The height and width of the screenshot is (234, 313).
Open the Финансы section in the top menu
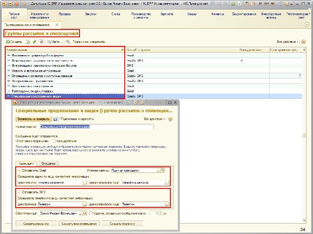click(217, 15)
